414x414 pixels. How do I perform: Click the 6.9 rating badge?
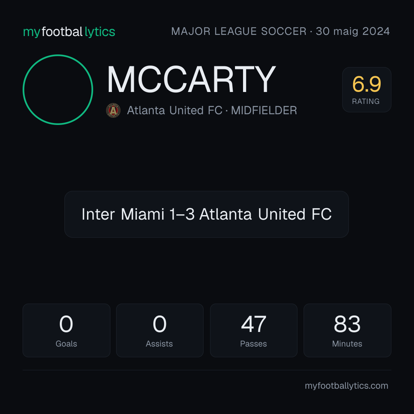367,90
